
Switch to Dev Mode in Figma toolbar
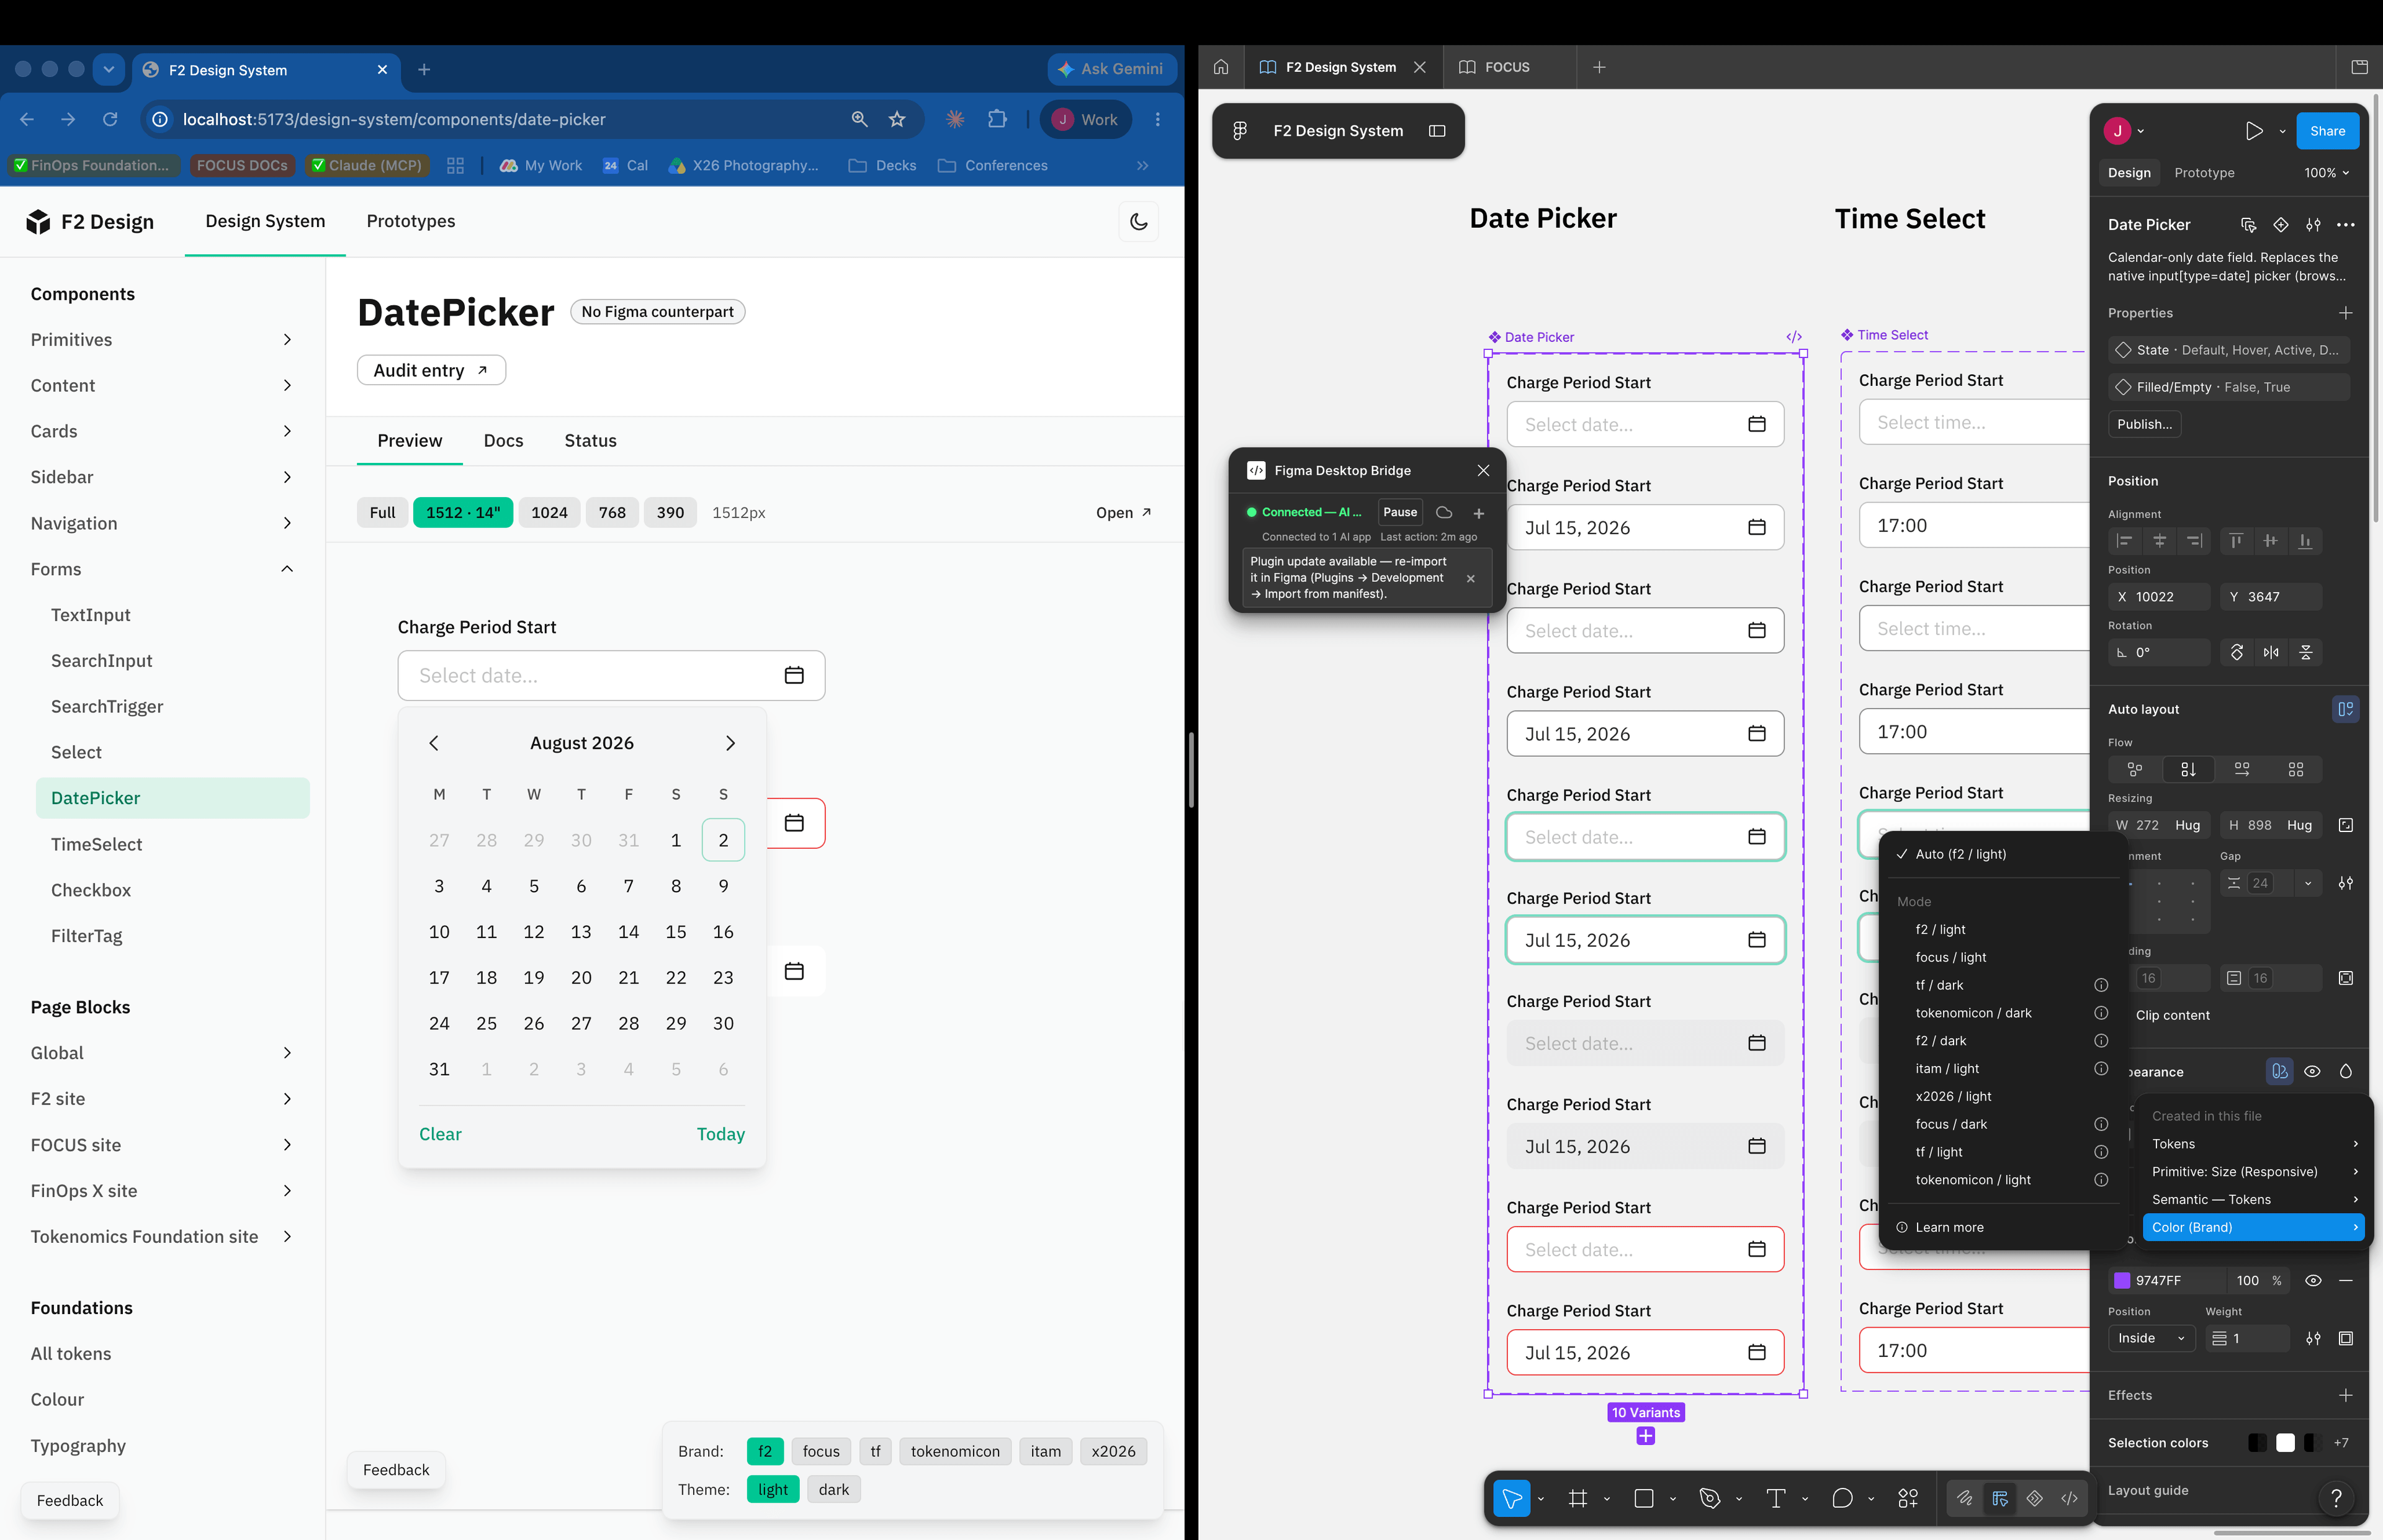click(x=2069, y=1498)
